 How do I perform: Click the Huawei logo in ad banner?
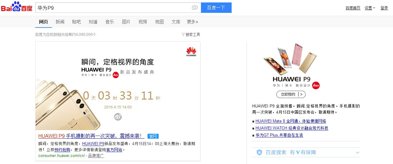(x=191, y=52)
